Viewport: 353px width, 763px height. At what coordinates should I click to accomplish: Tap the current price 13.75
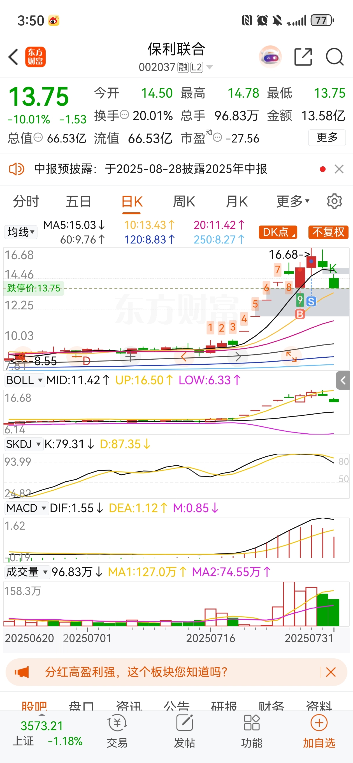[38, 96]
